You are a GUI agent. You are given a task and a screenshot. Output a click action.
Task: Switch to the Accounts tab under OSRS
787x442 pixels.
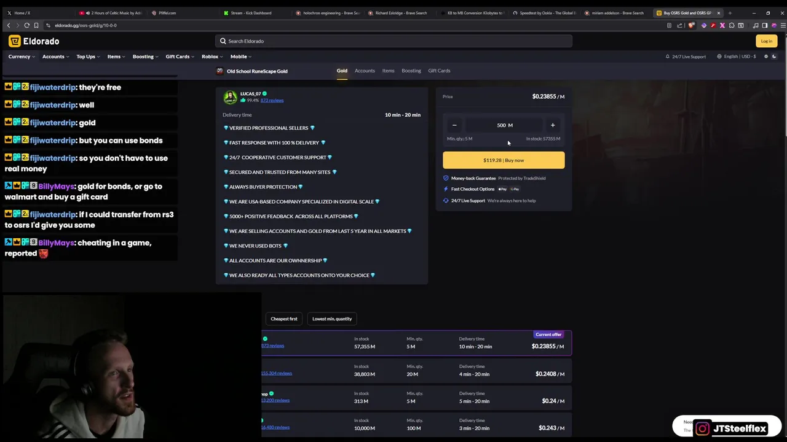coord(365,71)
